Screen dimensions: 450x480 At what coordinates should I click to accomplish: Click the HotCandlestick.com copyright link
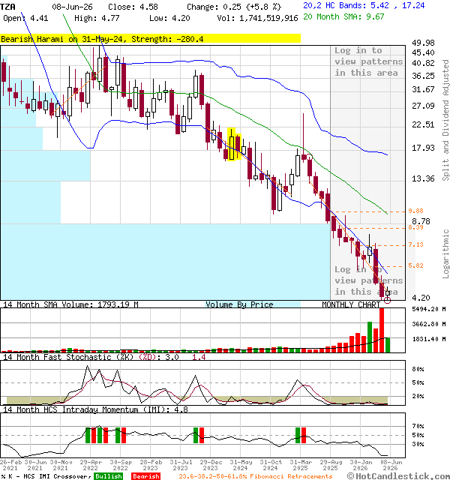click(398, 476)
